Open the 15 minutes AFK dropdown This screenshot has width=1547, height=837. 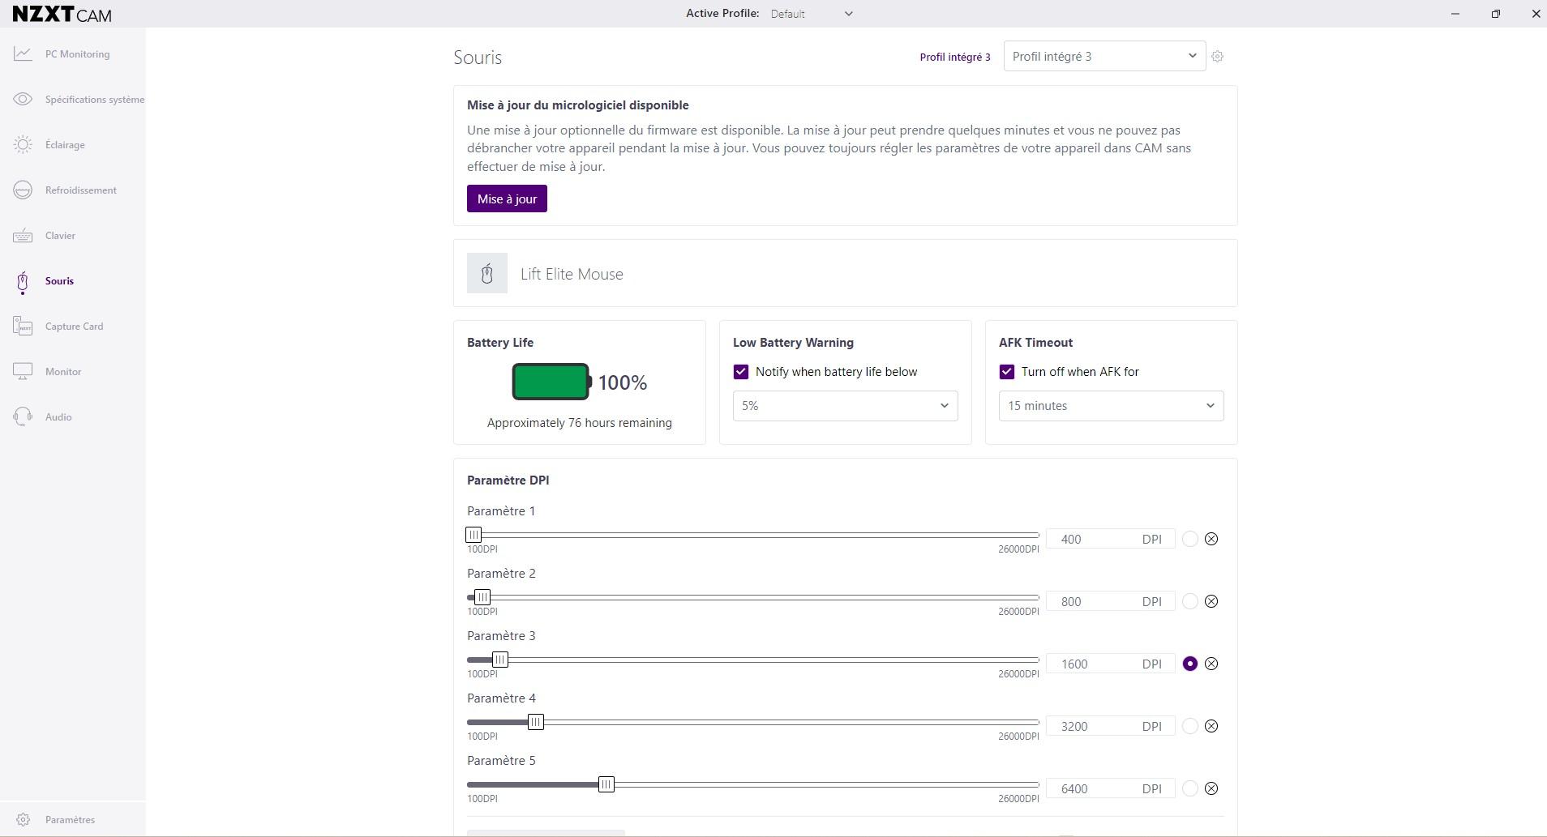point(1110,406)
